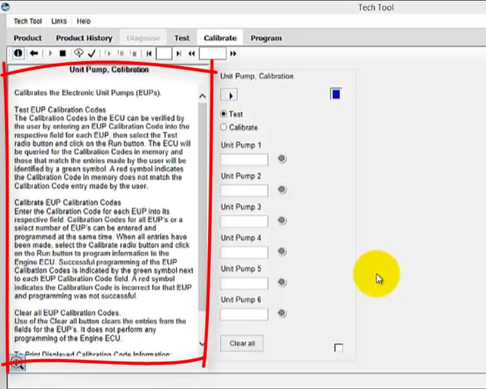Switch to the Test tab
Screen dimensions: 486x389
[x=181, y=38]
